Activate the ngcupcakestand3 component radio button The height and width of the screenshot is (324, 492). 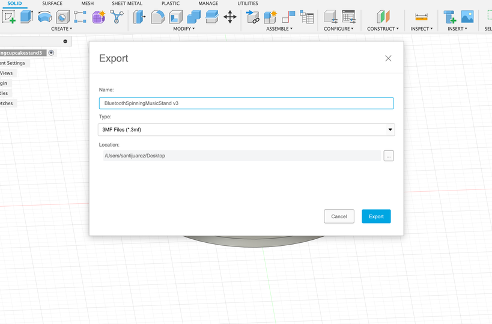51,53
